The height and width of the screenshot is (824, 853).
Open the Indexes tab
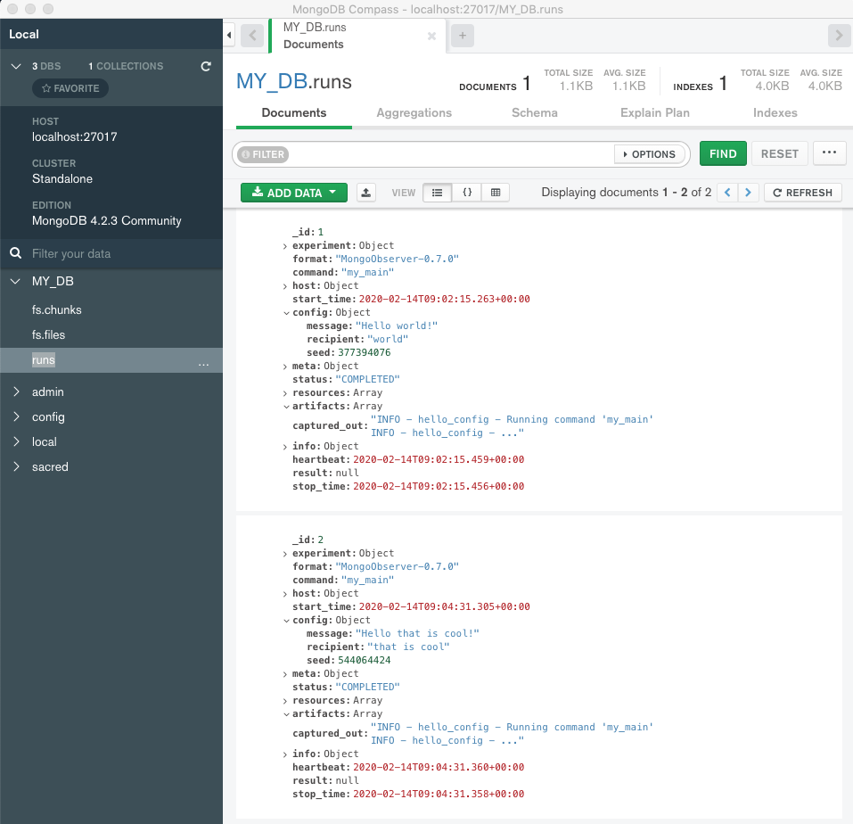(775, 112)
